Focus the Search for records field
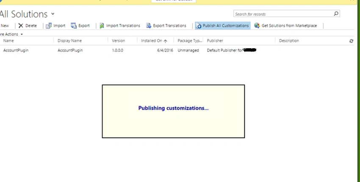The width and height of the screenshot is (360, 182). (284, 14)
